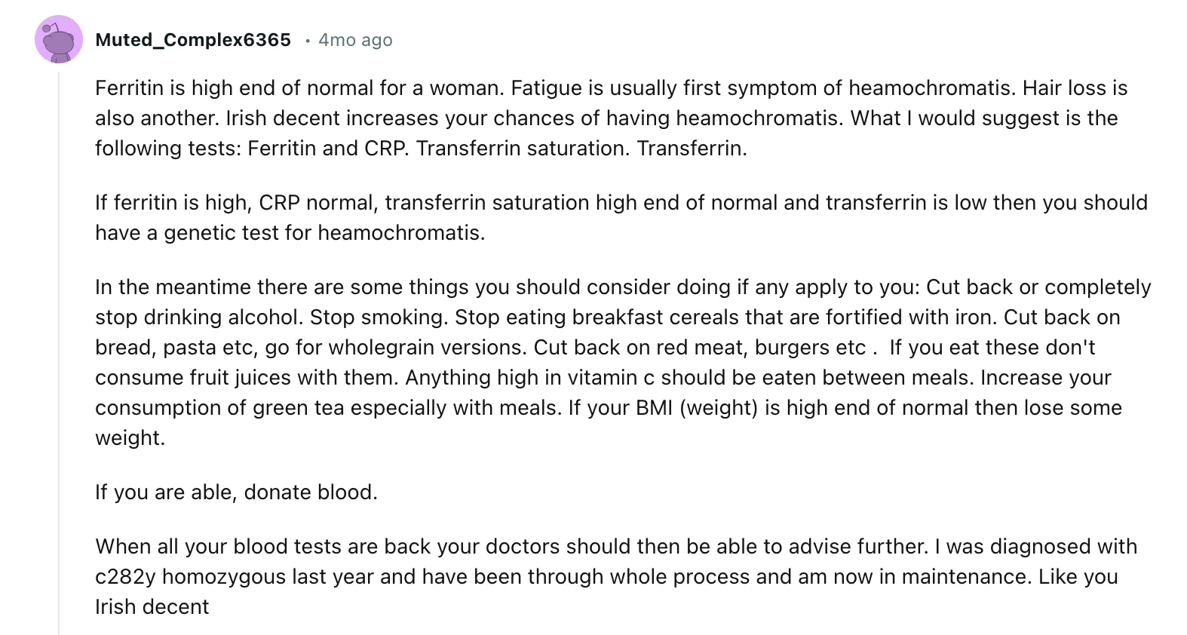The height and width of the screenshot is (635, 1187).
Task: Click the 4mo ago timestamp
Action: pos(355,40)
